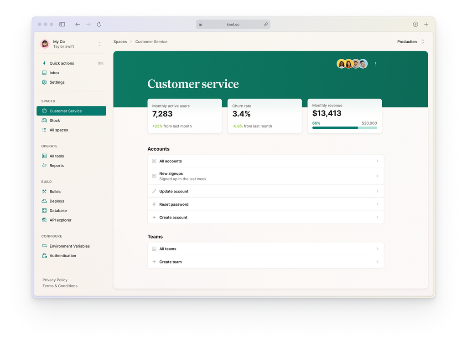The height and width of the screenshot is (345, 467).
Task: Open the three-dot more options menu
Action: 375,64
